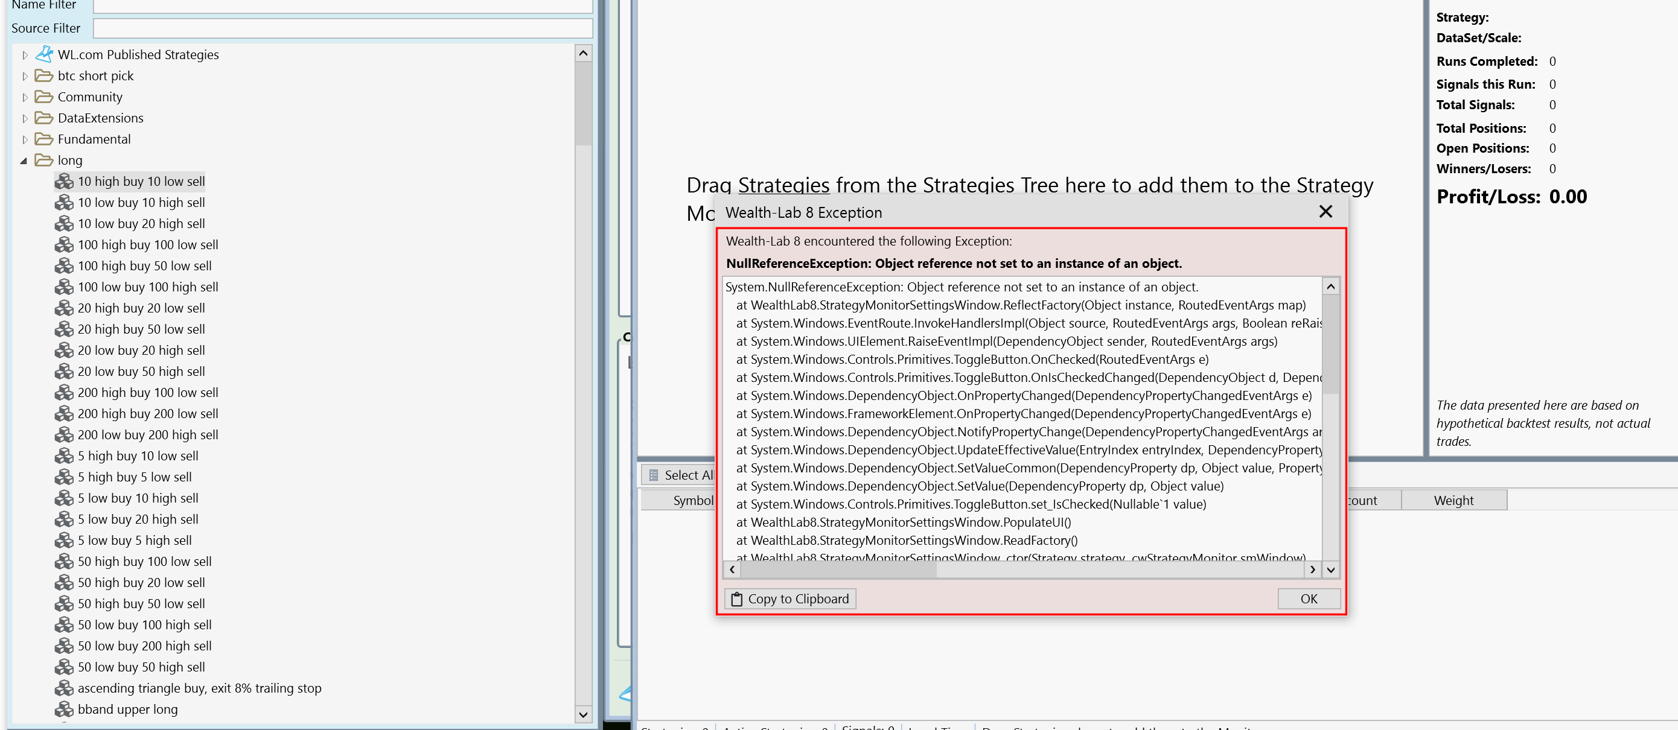
Task: Expand the btc short pick folder
Action: 25,76
